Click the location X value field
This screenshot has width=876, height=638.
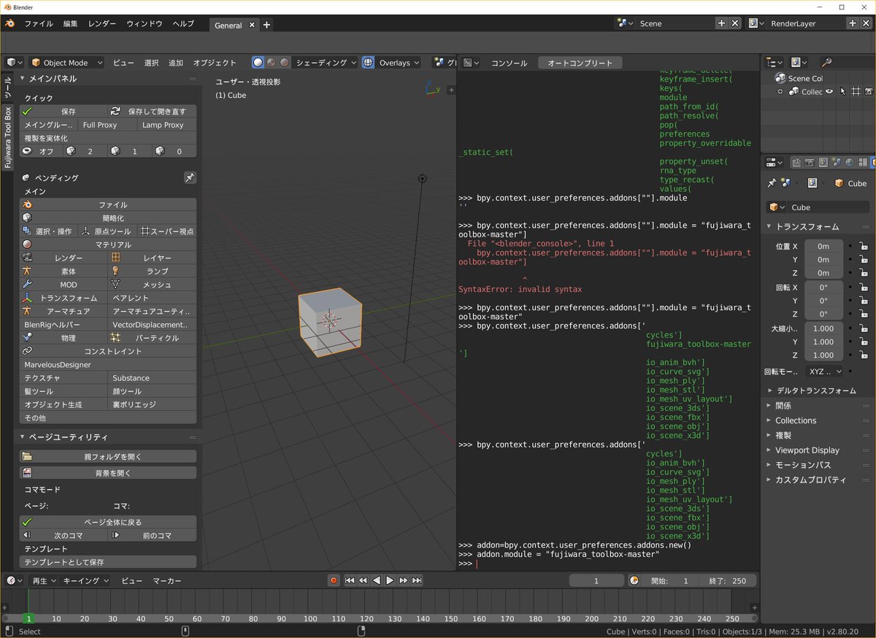click(x=823, y=246)
